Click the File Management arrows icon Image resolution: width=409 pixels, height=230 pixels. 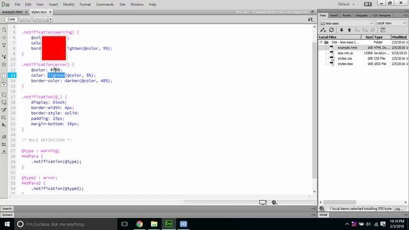pyautogui.click(x=311, y=19)
